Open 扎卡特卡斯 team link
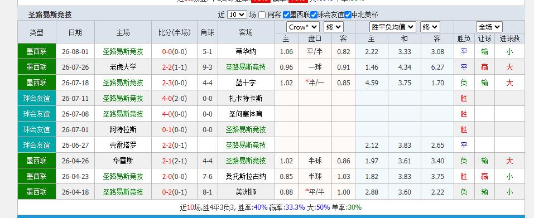Viewport: 534px width, 218px height. coord(246,99)
